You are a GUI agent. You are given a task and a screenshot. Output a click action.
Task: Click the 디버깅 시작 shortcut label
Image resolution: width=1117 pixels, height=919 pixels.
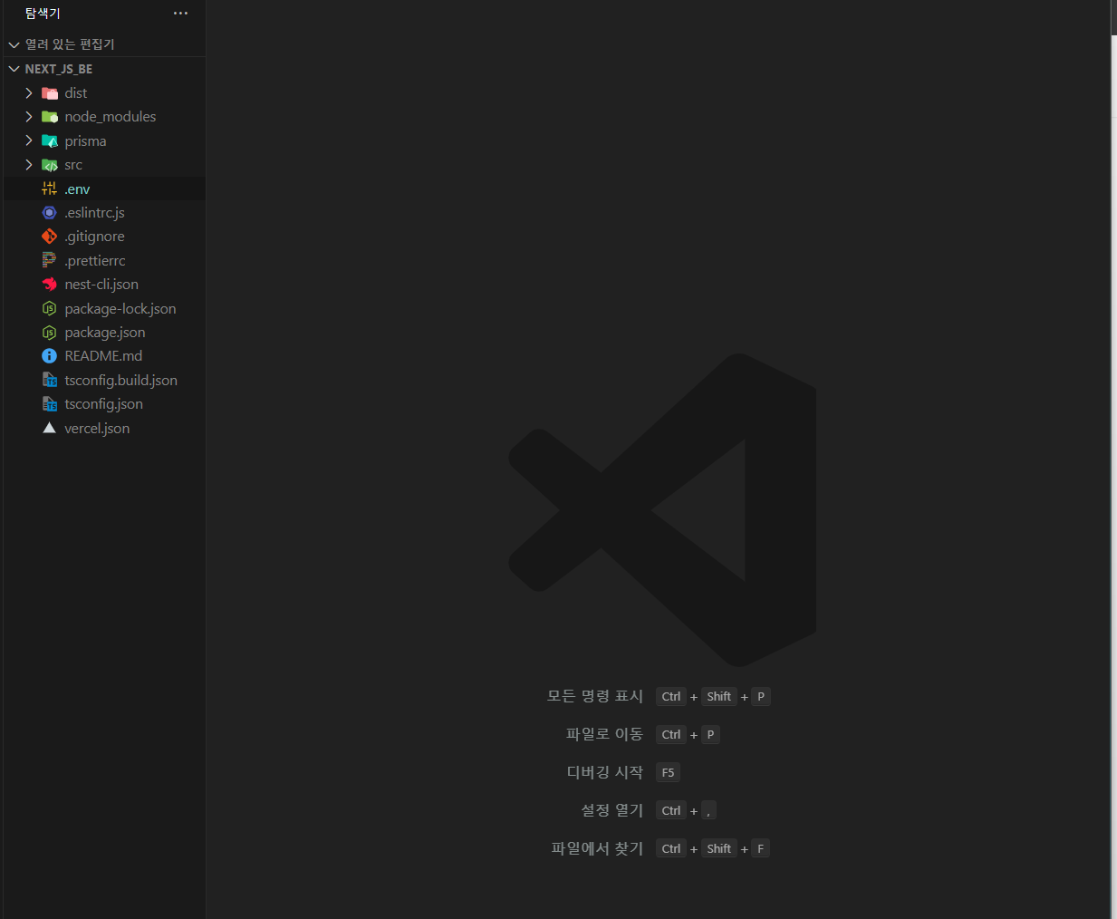coord(604,772)
